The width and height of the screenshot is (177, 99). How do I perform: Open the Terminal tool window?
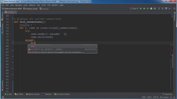(x=47, y=94)
